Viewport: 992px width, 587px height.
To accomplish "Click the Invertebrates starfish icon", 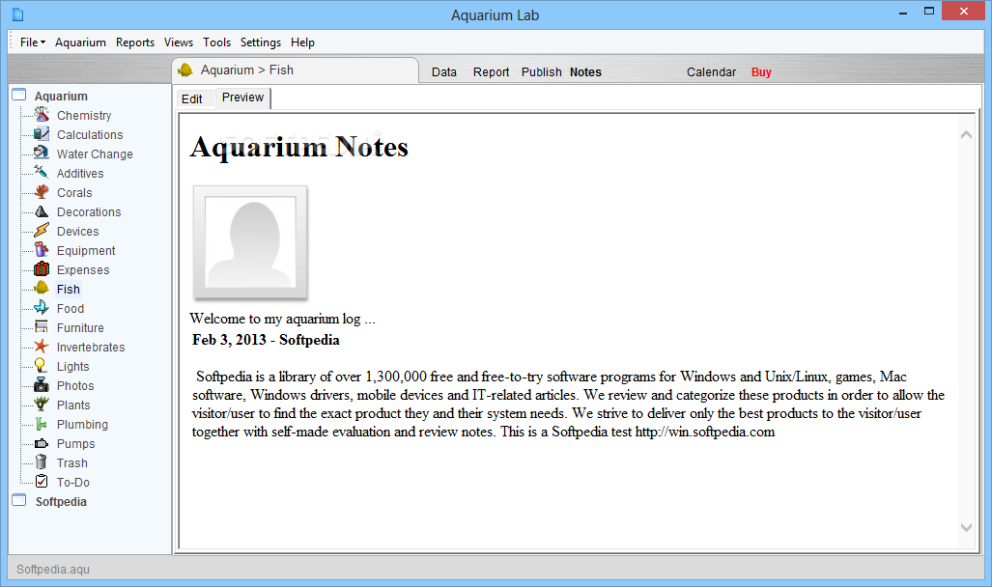I will tap(42, 346).
